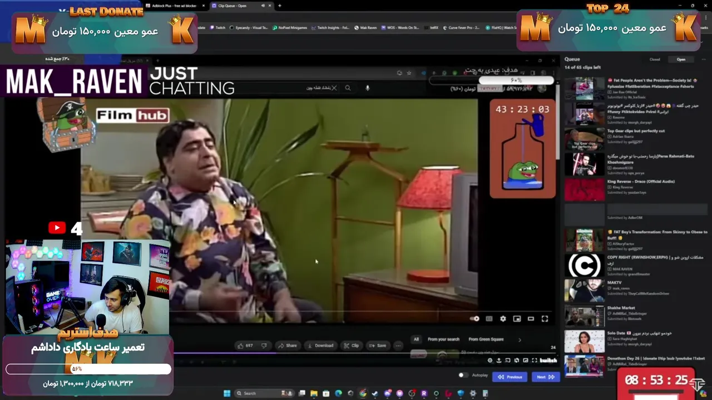Select 'King Reverse - Draco (Official Audio)' clip
This screenshot has height=400, width=712.
pyautogui.click(x=636, y=189)
